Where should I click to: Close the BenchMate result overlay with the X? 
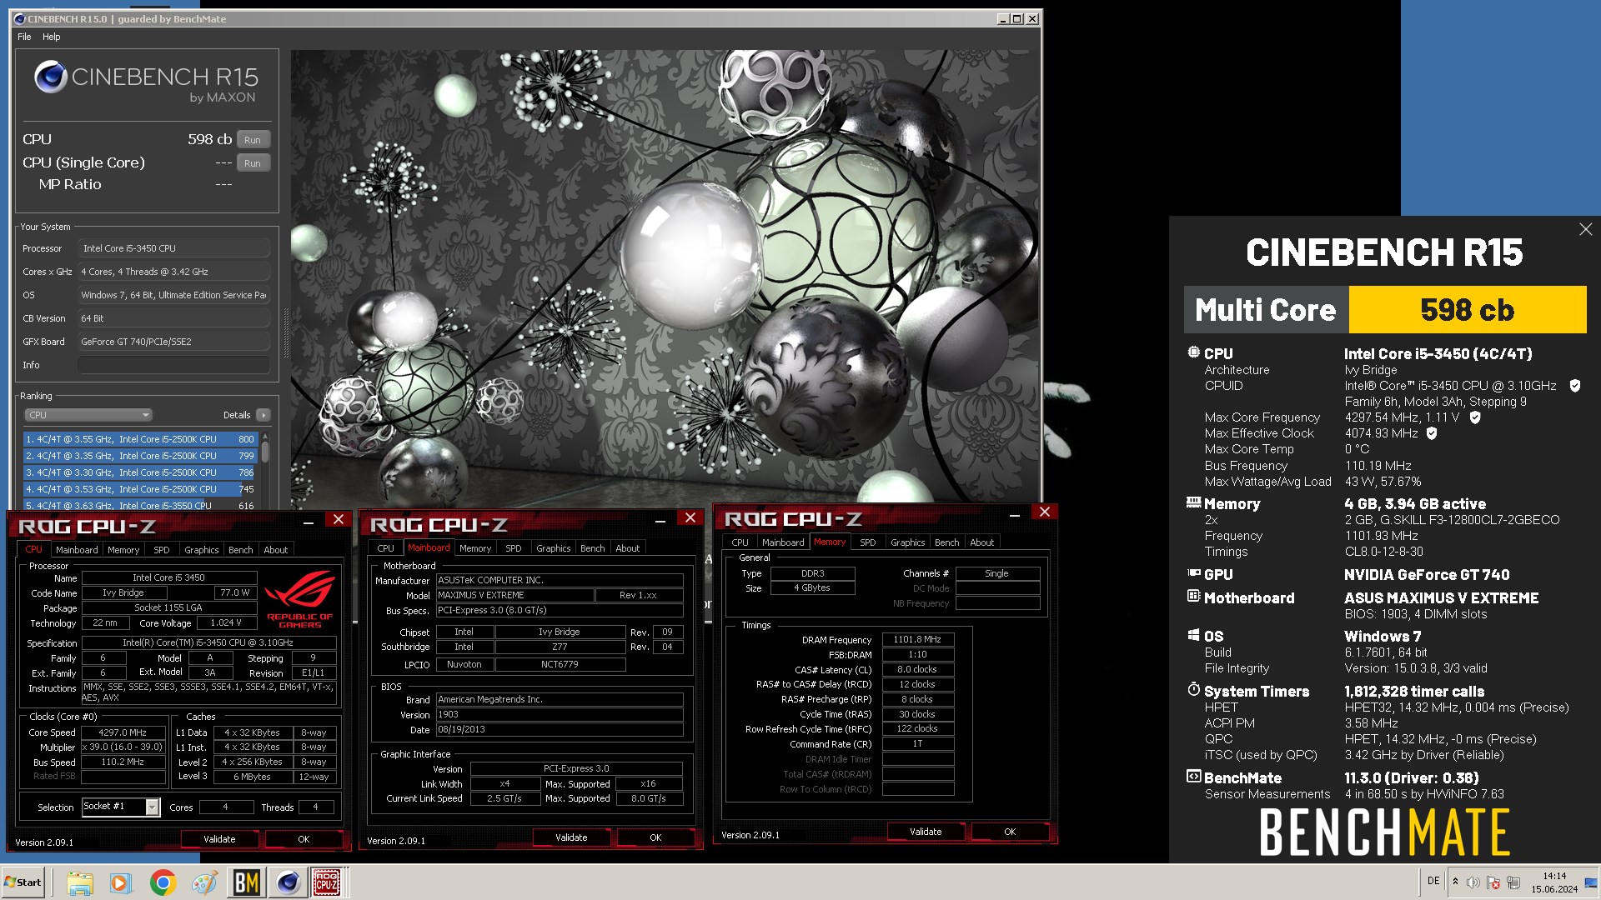click(1585, 229)
